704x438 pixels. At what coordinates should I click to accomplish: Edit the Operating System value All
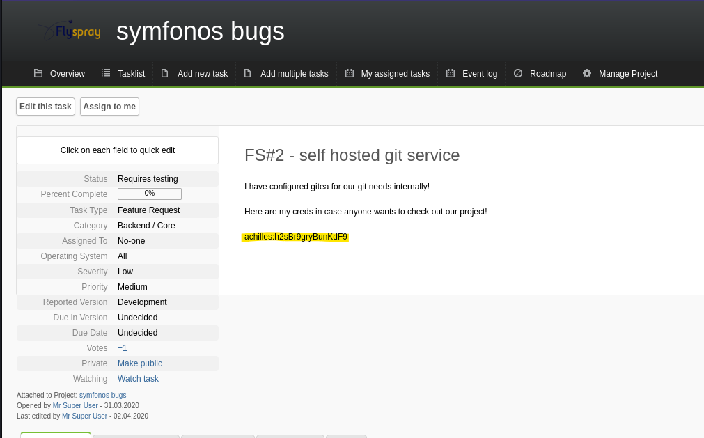pos(122,256)
